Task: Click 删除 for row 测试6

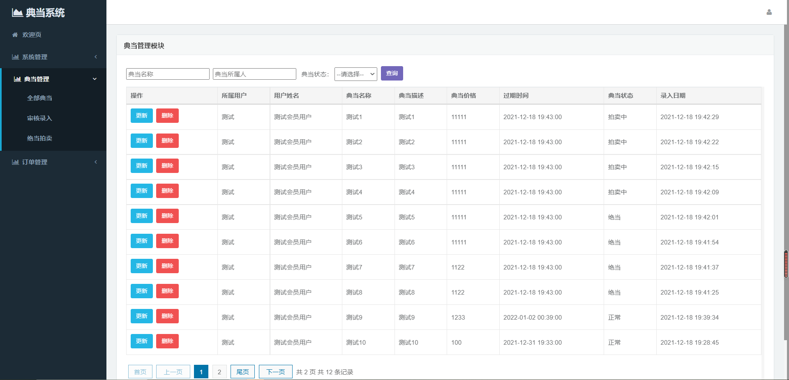Action: pyautogui.click(x=167, y=241)
